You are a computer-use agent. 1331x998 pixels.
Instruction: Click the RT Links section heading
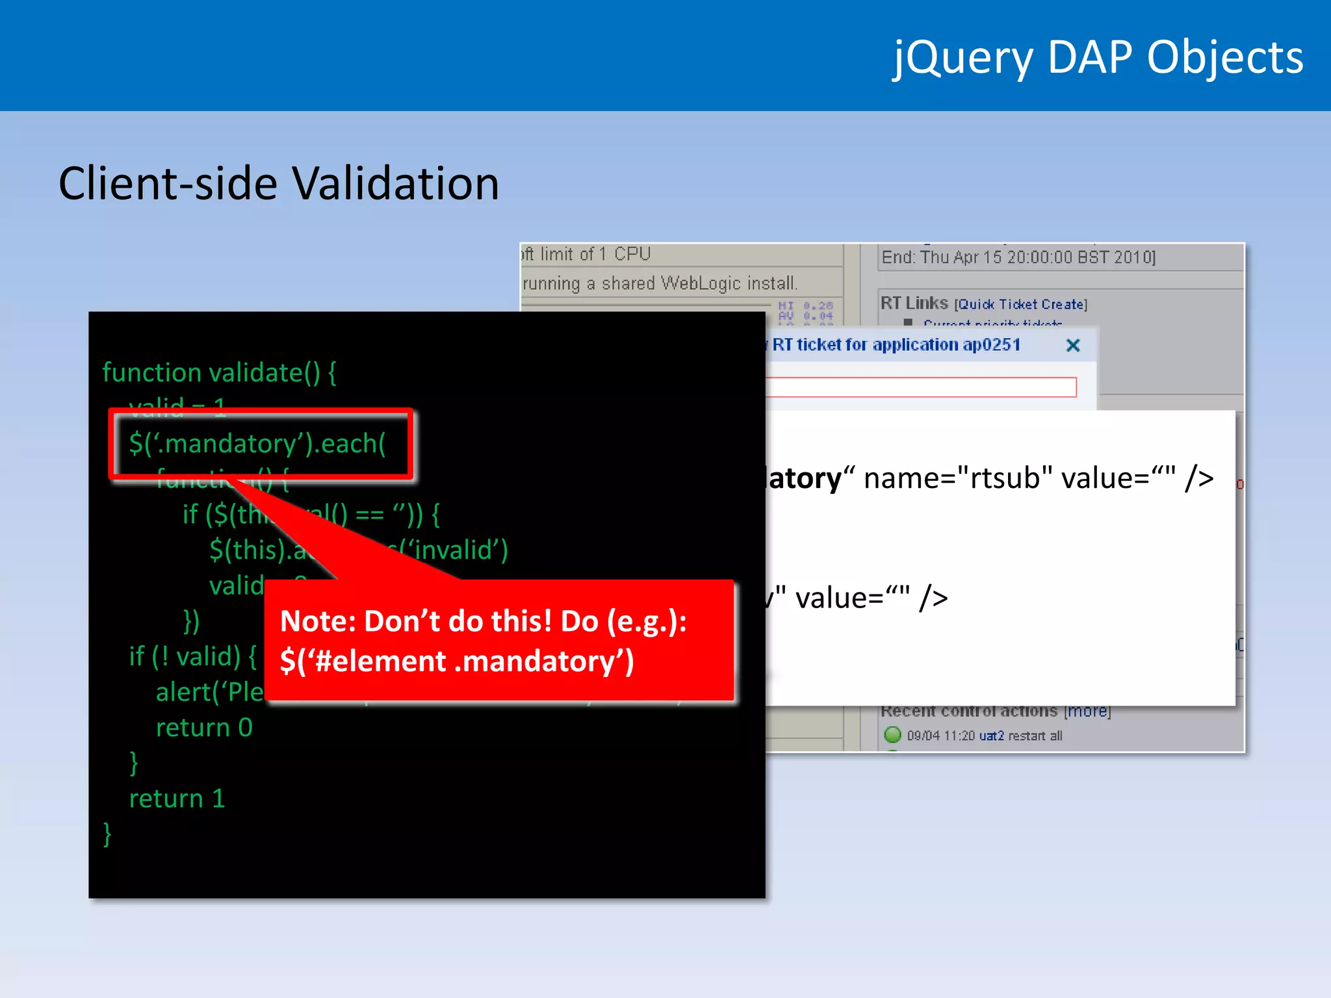click(914, 303)
